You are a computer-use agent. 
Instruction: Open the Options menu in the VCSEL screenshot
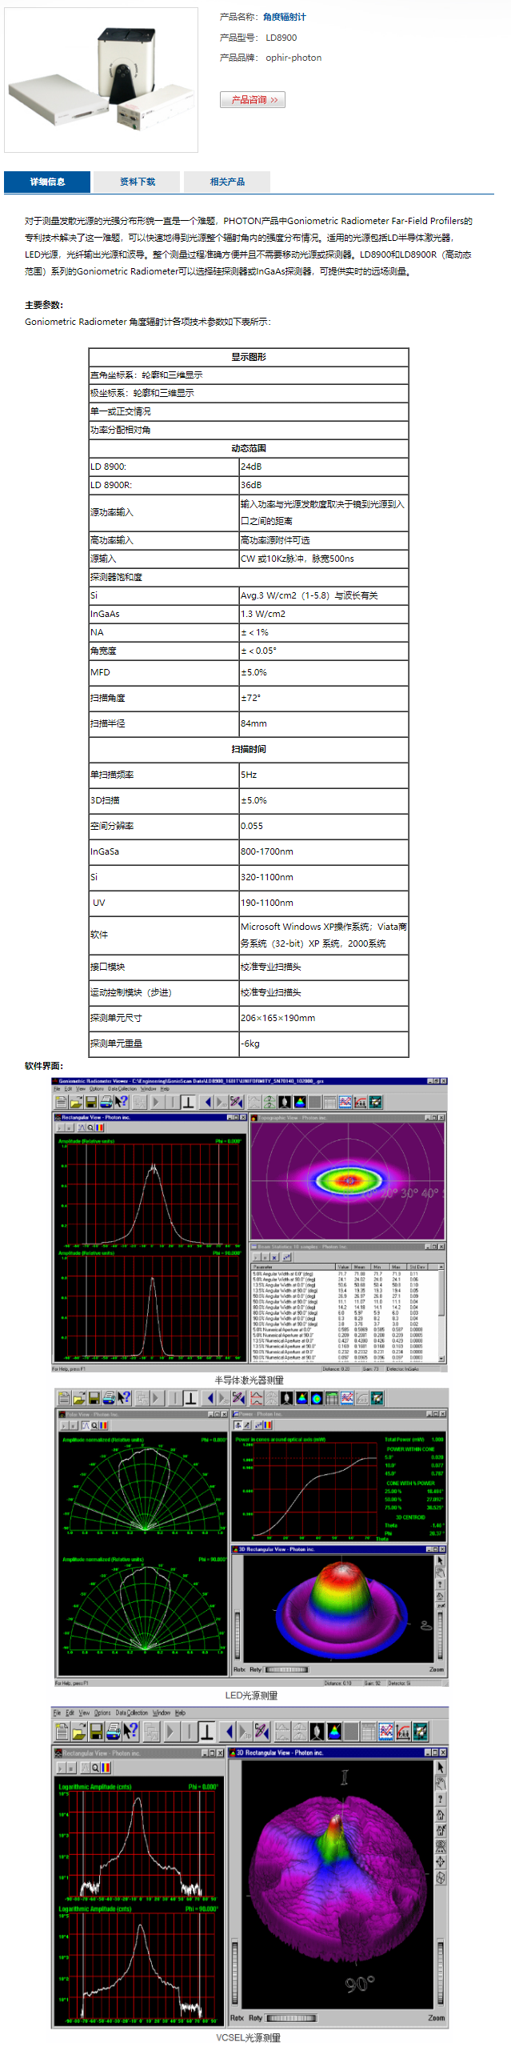click(x=102, y=1713)
